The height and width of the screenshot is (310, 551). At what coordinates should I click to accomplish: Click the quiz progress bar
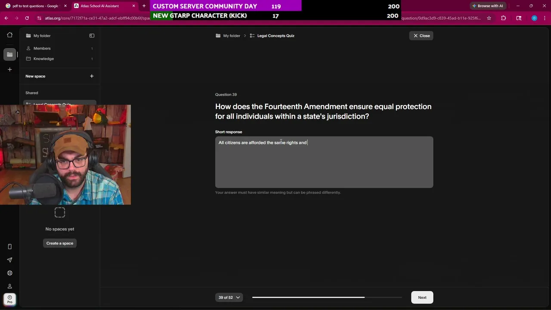pyautogui.click(x=327, y=297)
